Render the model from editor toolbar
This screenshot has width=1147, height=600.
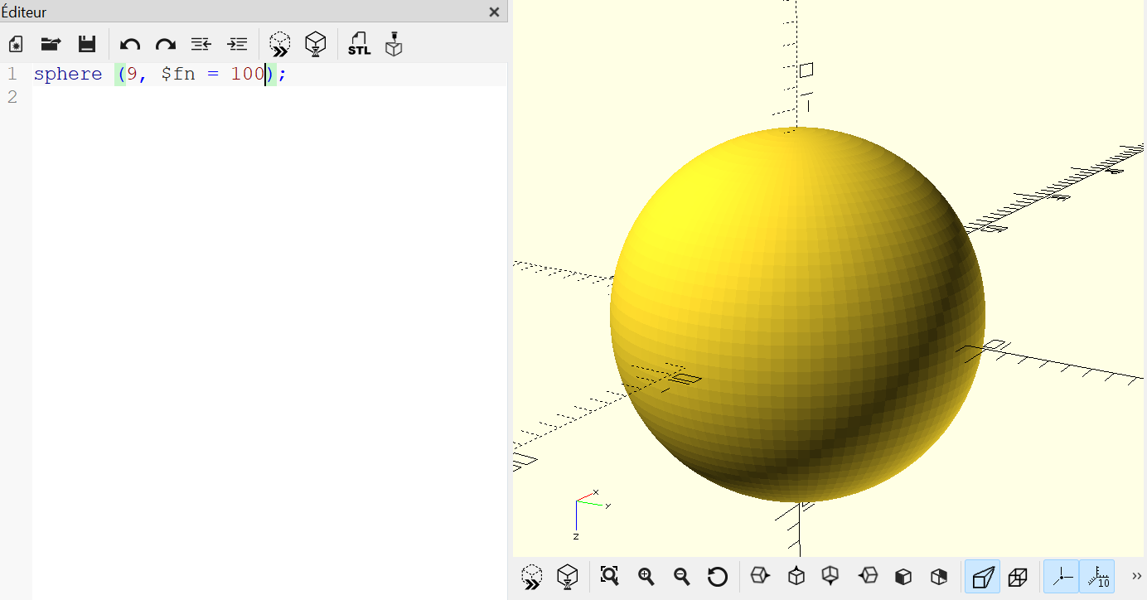point(316,44)
